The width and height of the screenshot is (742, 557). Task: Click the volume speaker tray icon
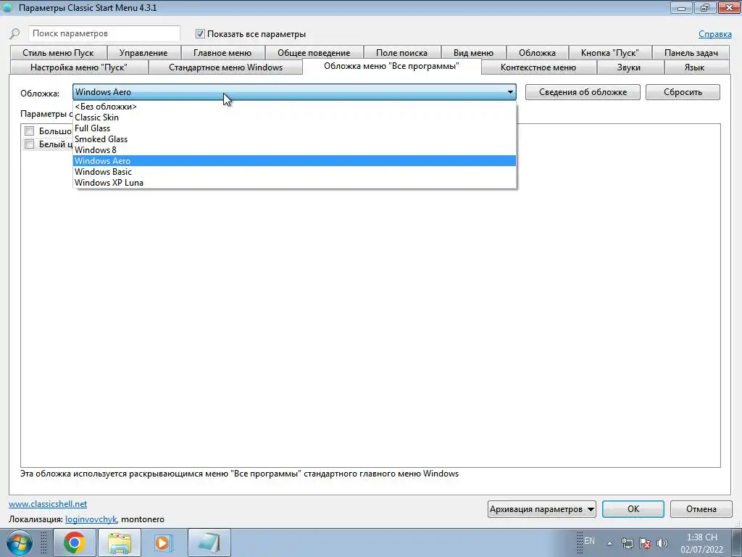tap(662, 543)
